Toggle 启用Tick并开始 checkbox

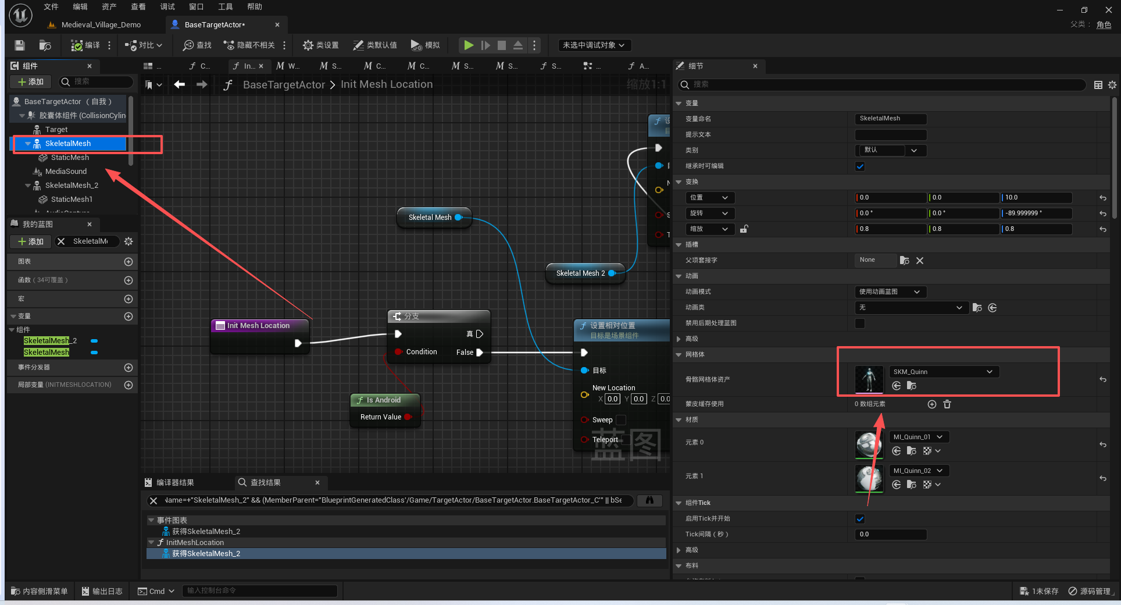860,519
